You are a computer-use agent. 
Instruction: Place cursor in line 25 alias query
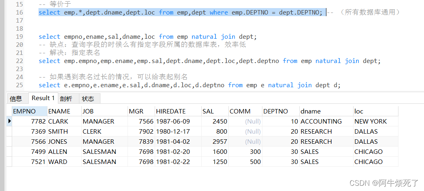pyautogui.click(x=190, y=85)
